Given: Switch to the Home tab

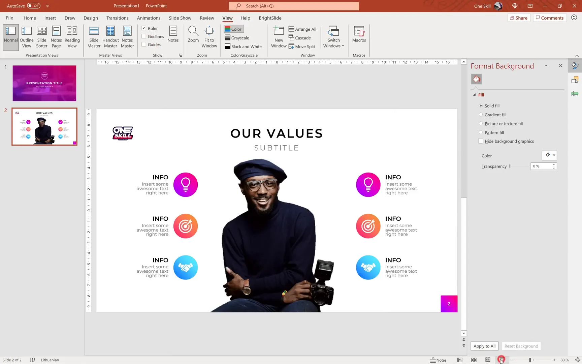Looking at the screenshot, I should 30,18.
